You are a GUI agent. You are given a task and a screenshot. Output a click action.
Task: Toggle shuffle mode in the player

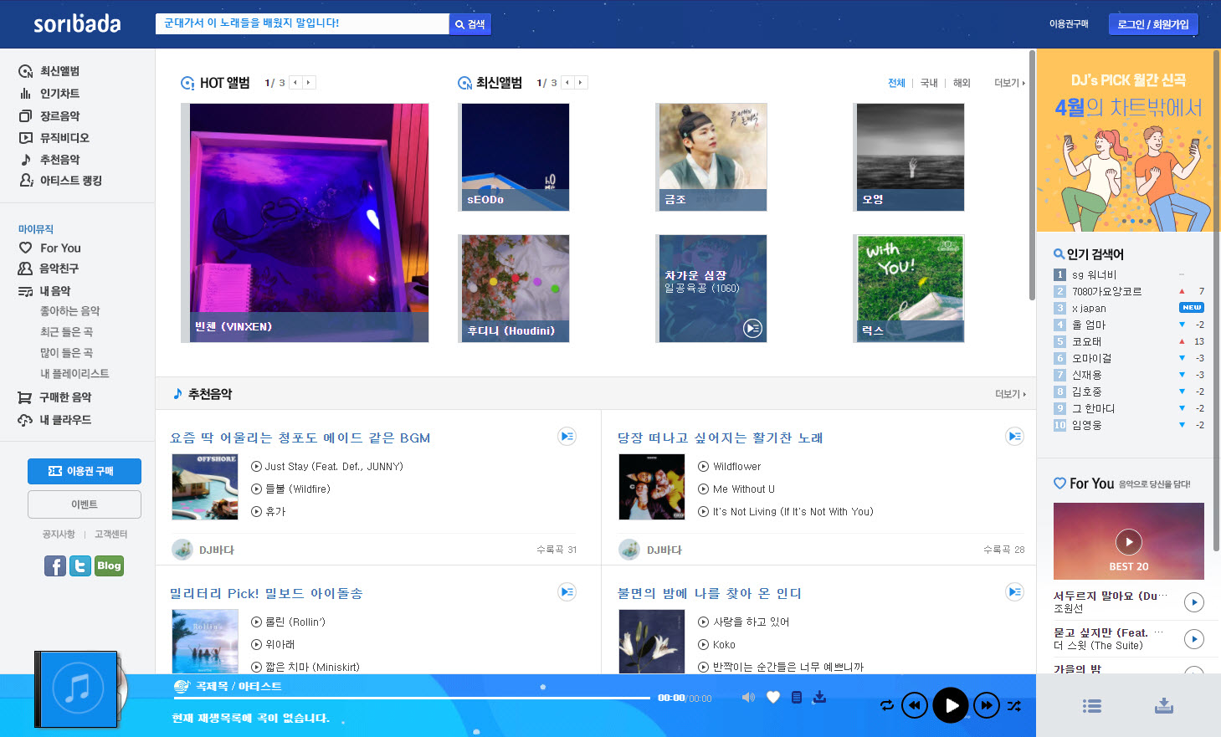1014,706
